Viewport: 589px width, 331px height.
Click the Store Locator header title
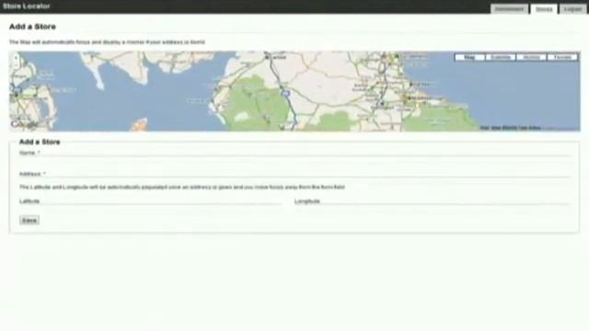27,6
